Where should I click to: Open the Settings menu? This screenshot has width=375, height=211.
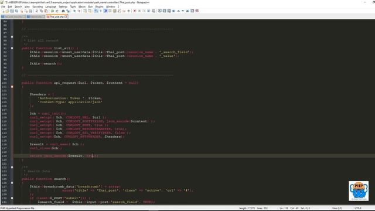[63, 6]
